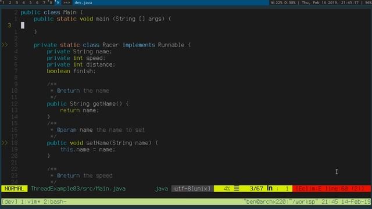Click the >> error sign beside setName line

click(5, 143)
